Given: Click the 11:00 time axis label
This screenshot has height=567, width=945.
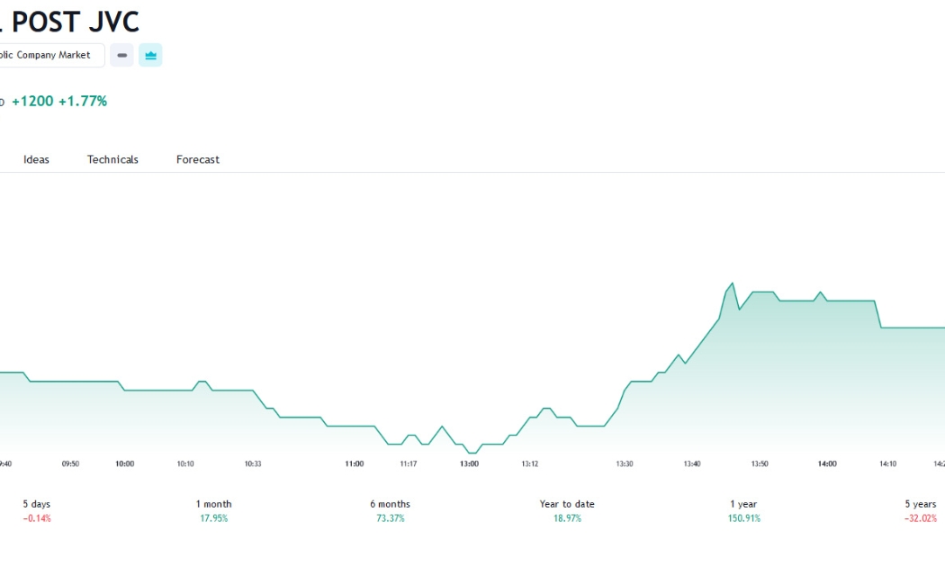Looking at the screenshot, I should click(355, 464).
